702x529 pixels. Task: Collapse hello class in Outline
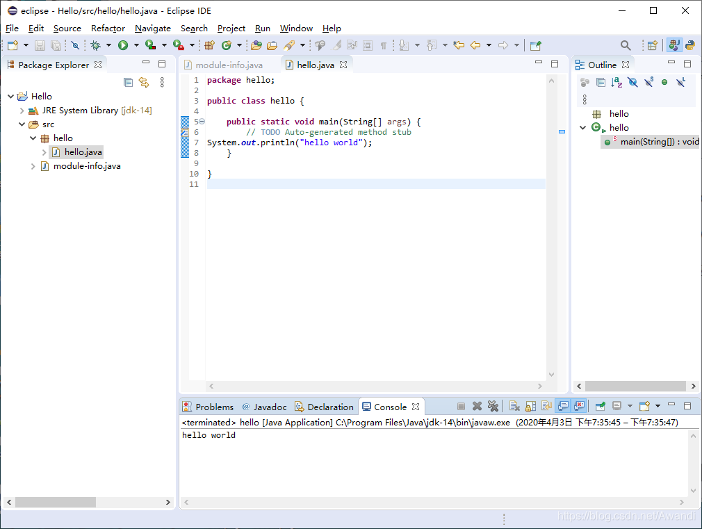pos(583,128)
